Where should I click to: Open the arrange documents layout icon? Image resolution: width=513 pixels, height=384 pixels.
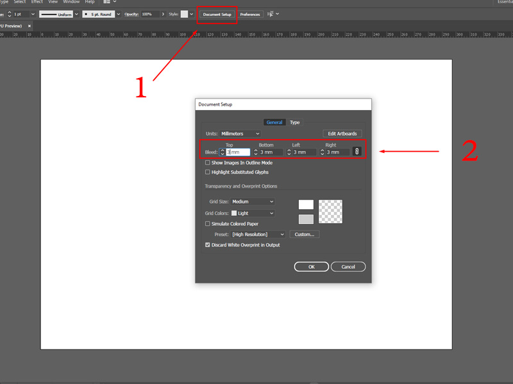tap(106, 2)
